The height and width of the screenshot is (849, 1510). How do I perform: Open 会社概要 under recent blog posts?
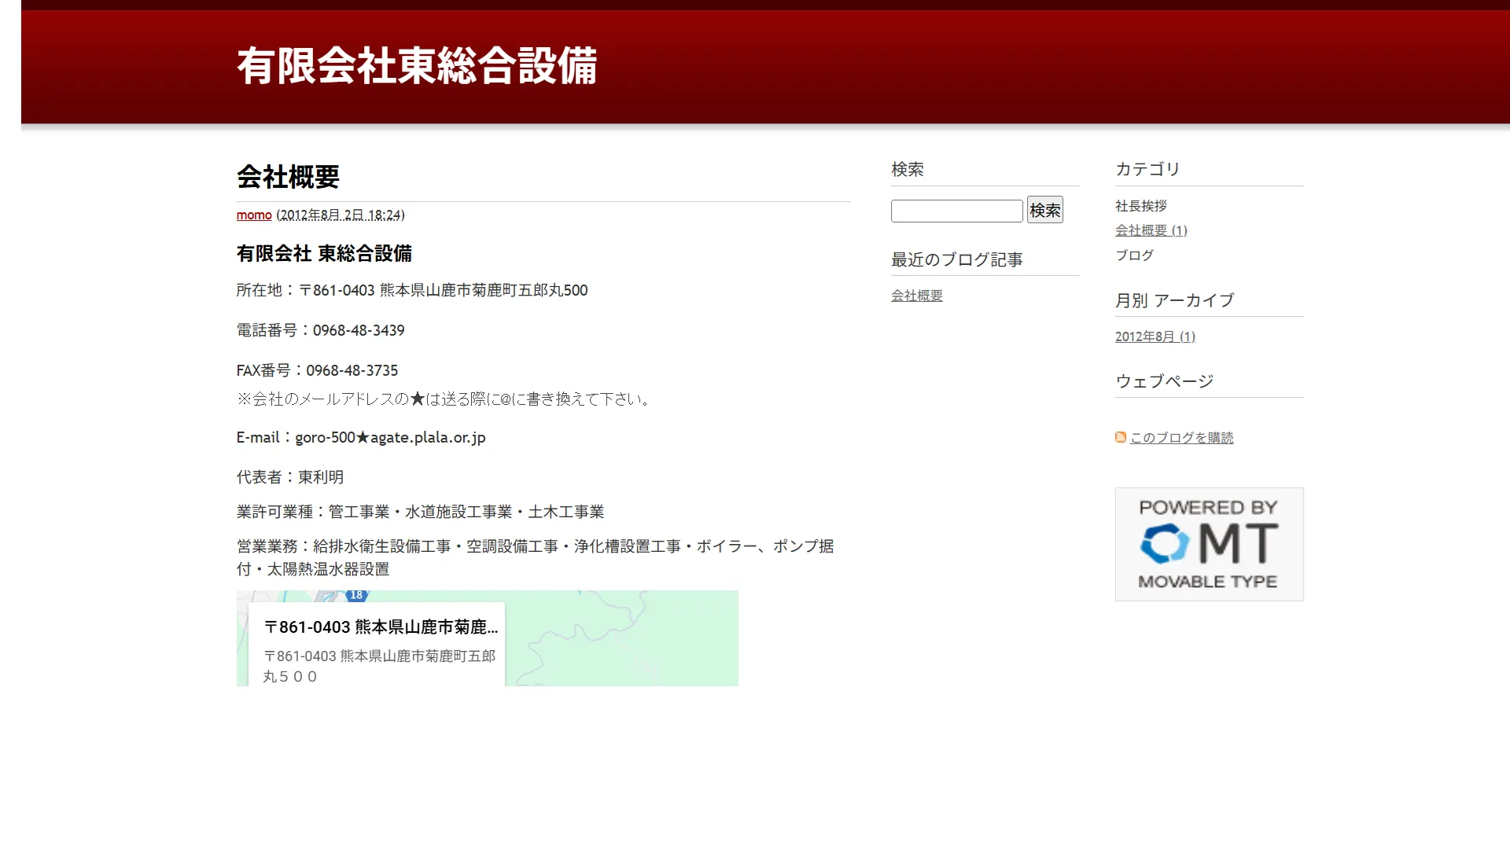pos(916,296)
